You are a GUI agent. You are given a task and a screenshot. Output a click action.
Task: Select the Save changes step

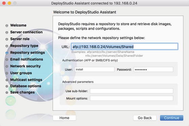click(22, 92)
